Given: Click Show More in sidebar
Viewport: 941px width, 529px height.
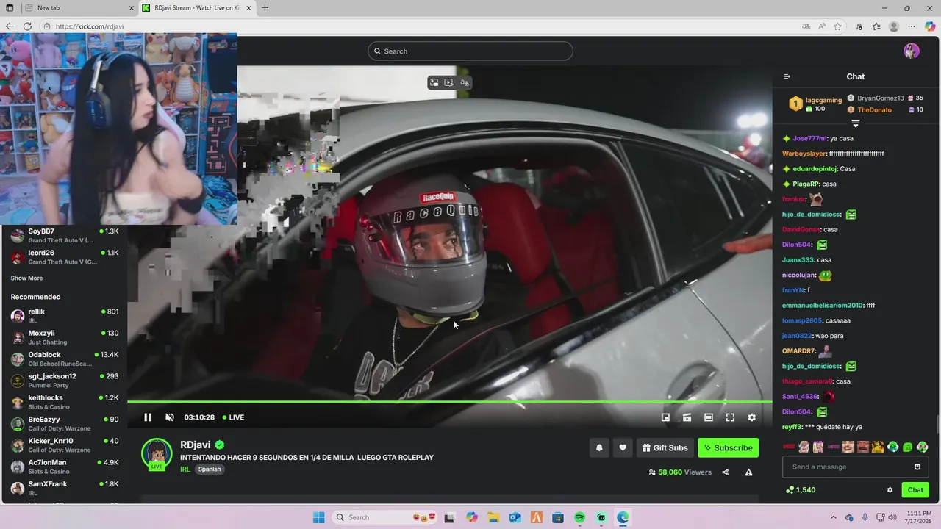Looking at the screenshot, I should coord(26,278).
